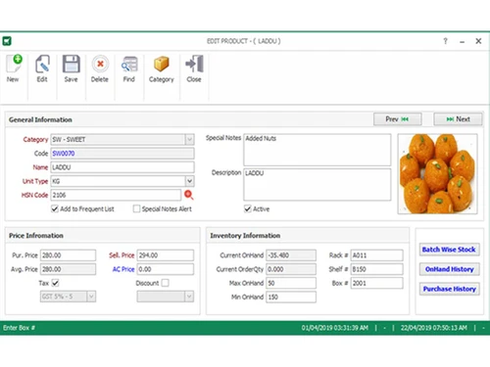
Task: Click the Description text area
Action: click(318, 184)
